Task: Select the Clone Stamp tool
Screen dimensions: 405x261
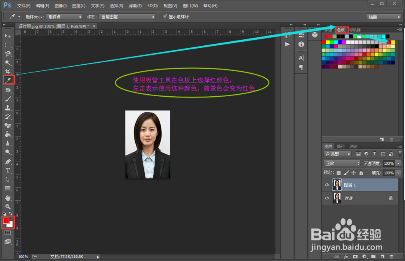Action: [8, 108]
